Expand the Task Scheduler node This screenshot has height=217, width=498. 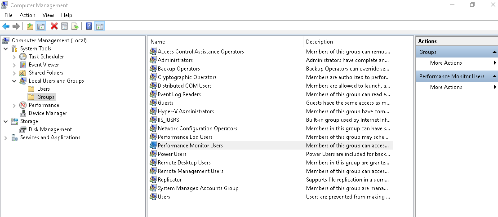[x=14, y=57]
